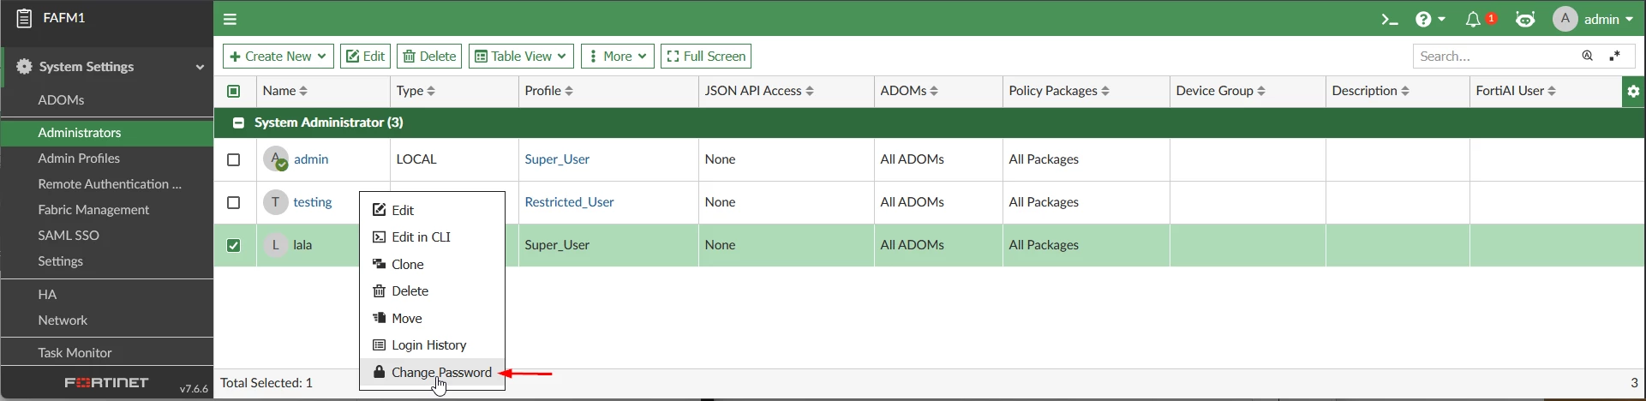Open the Restricted_User profile link
Screen dimensions: 1646x401
569,202
